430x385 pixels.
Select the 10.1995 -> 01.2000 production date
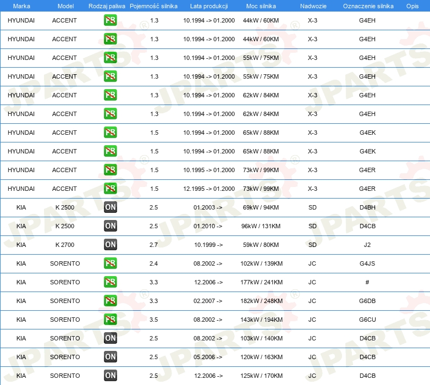pyautogui.click(x=209, y=170)
